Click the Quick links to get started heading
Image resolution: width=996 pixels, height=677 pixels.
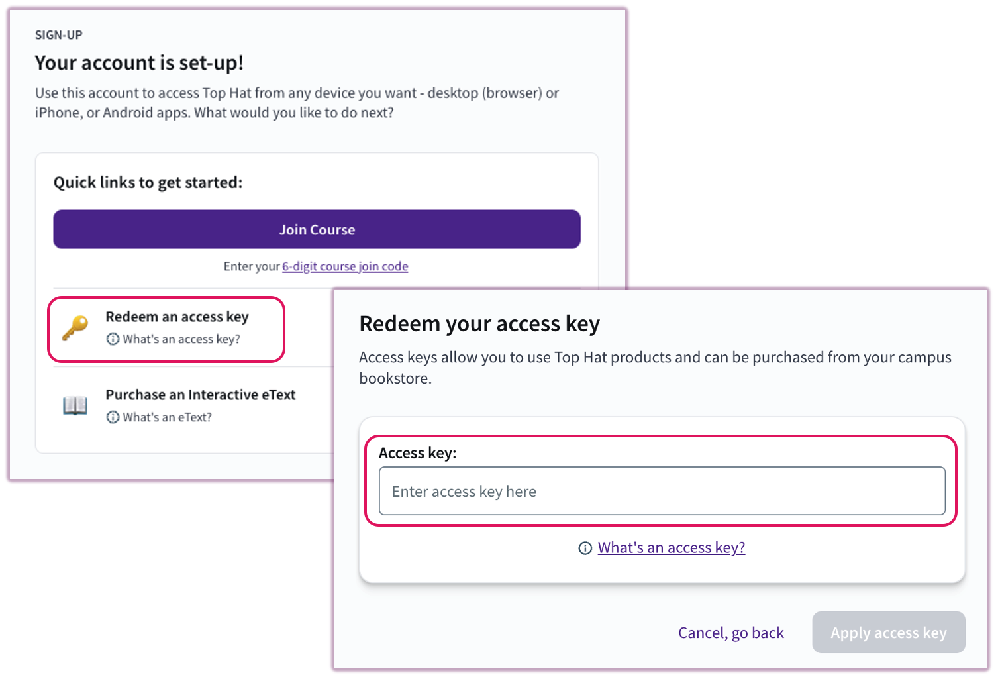(x=147, y=182)
